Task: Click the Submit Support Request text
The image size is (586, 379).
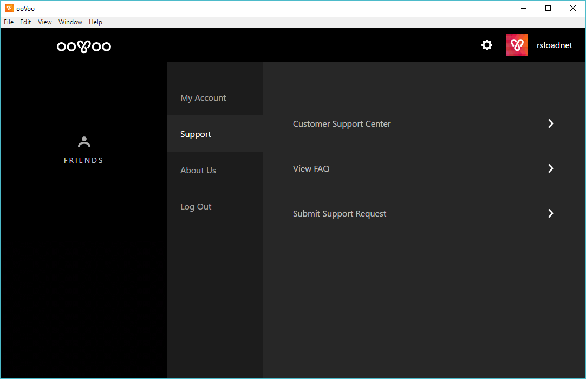Action: pyautogui.click(x=340, y=214)
